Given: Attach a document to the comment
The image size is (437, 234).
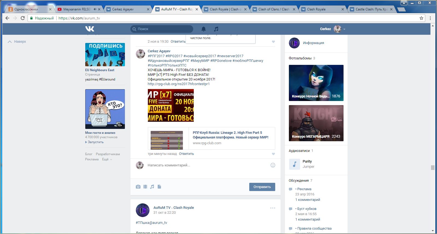Looking at the screenshot, I should pos(159,187).
